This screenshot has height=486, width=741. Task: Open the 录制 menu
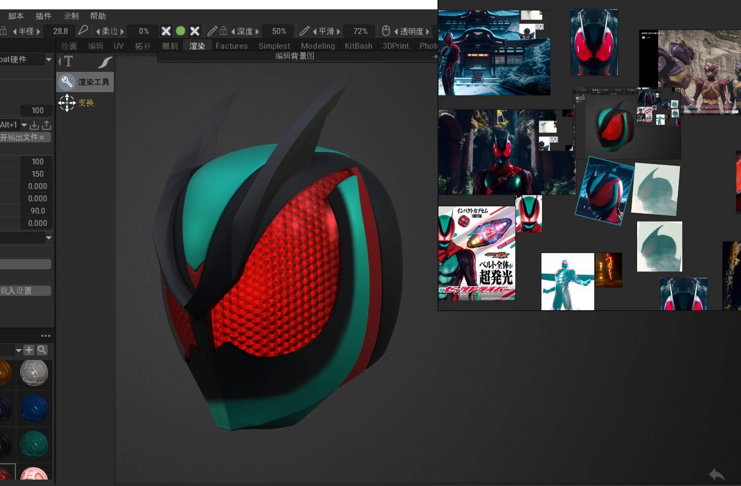71,16
